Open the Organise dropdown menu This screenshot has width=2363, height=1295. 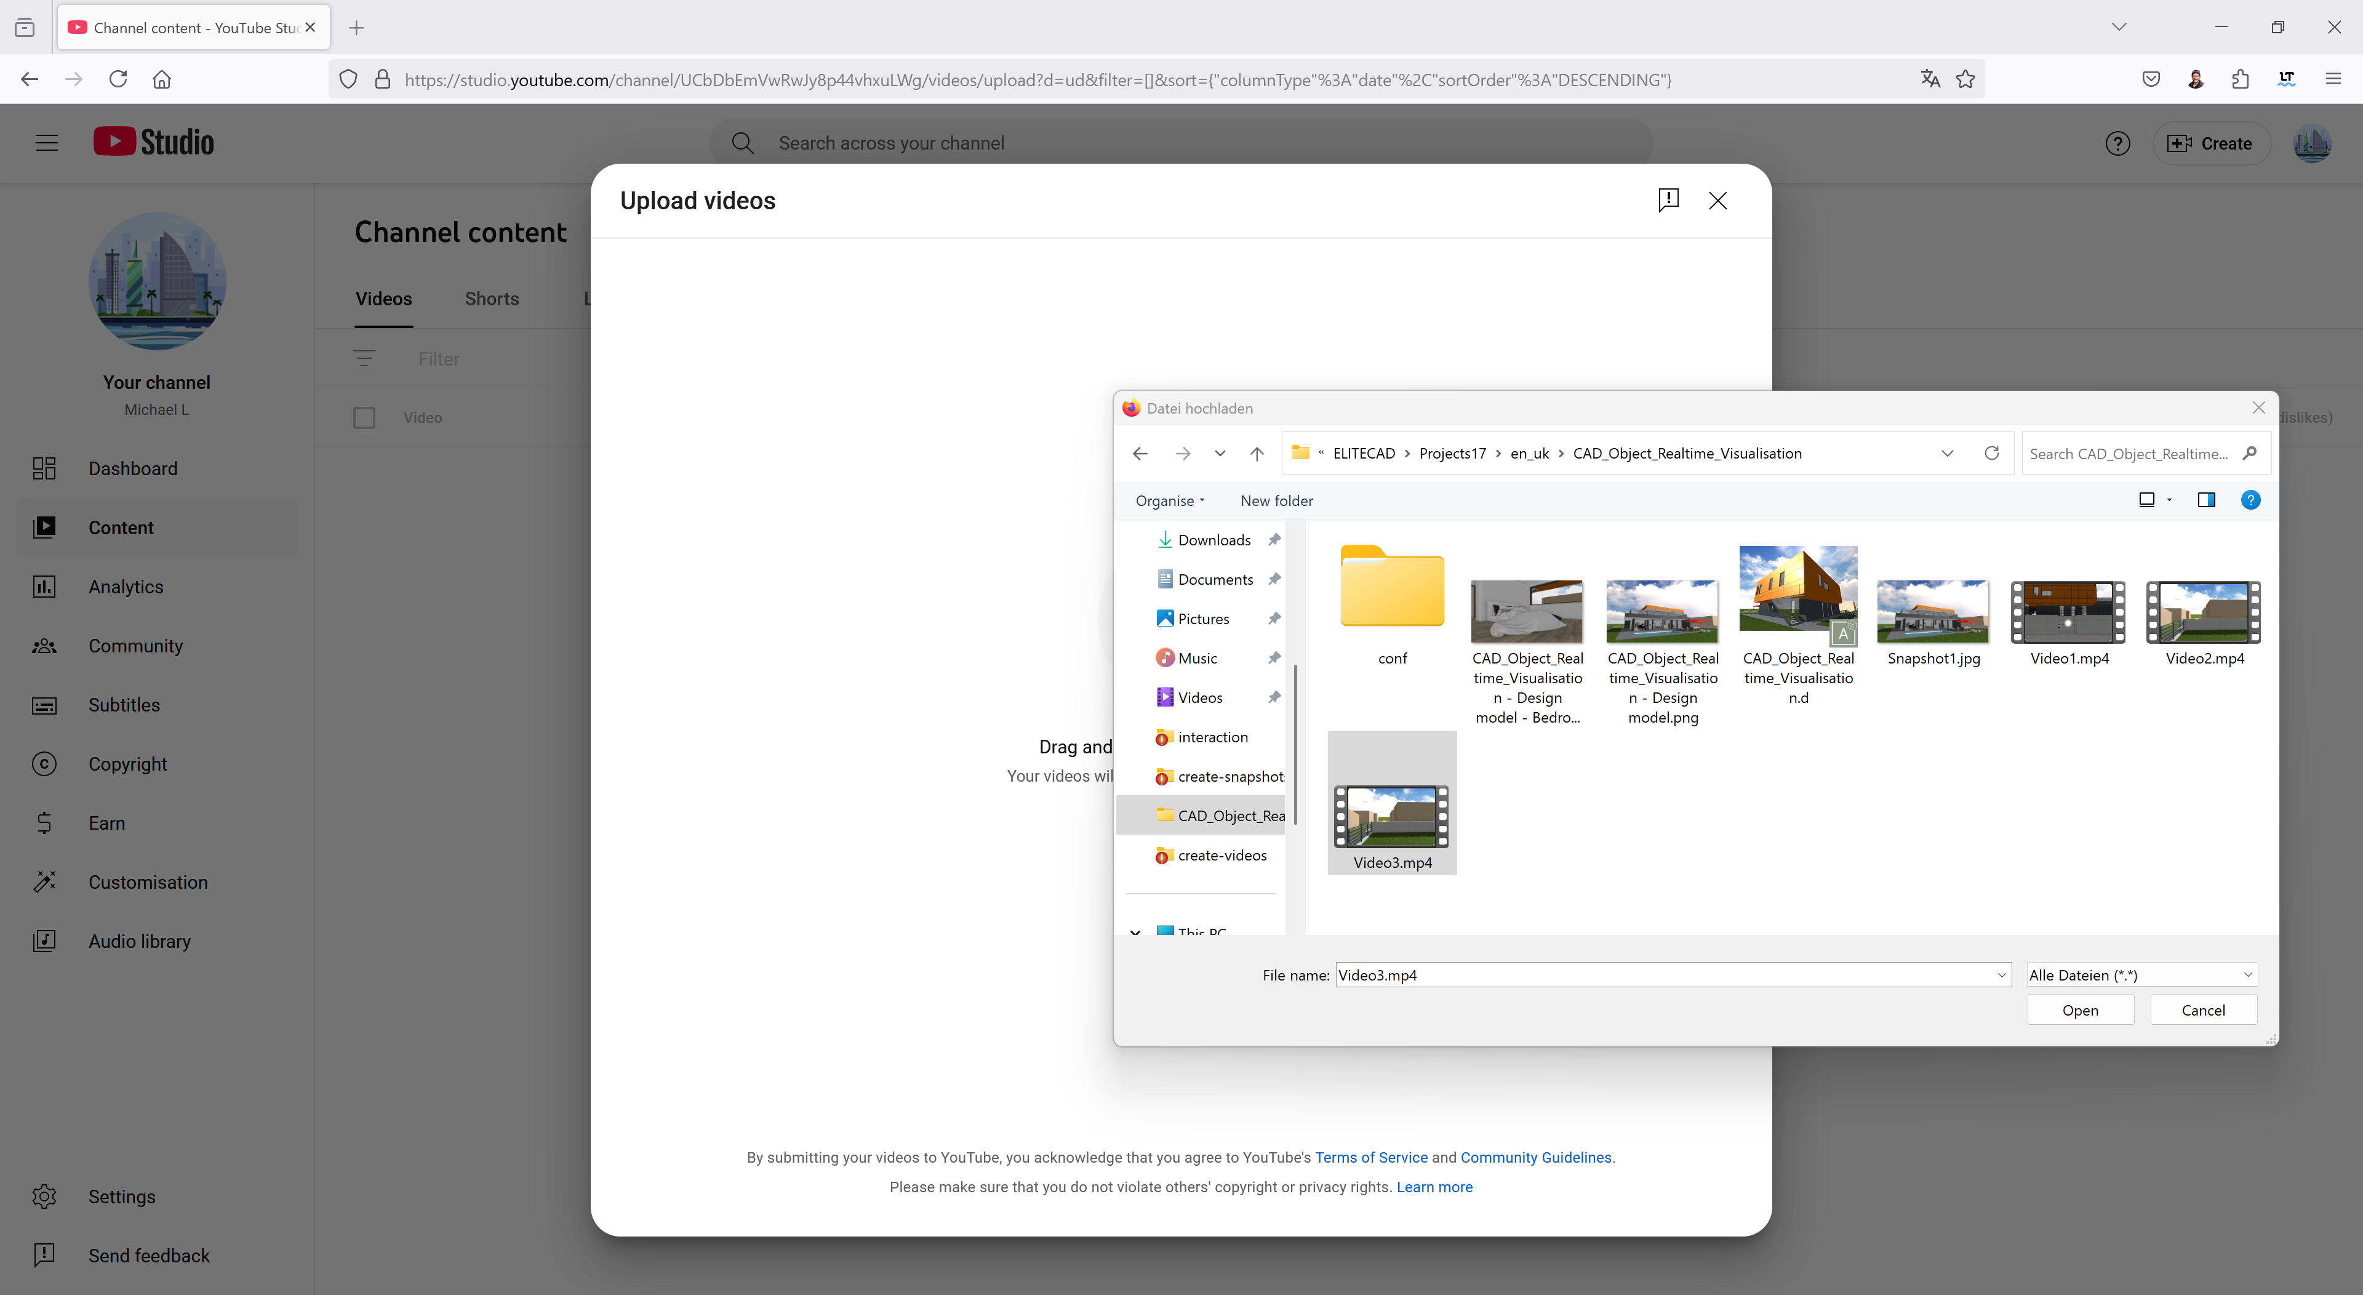coord(1170,500)
